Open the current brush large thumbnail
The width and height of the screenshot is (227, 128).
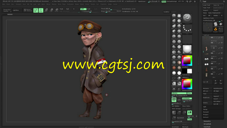187,19
